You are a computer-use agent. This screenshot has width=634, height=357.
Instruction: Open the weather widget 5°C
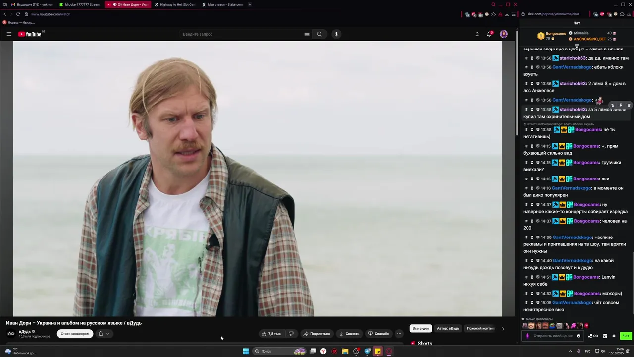(20, 351)
